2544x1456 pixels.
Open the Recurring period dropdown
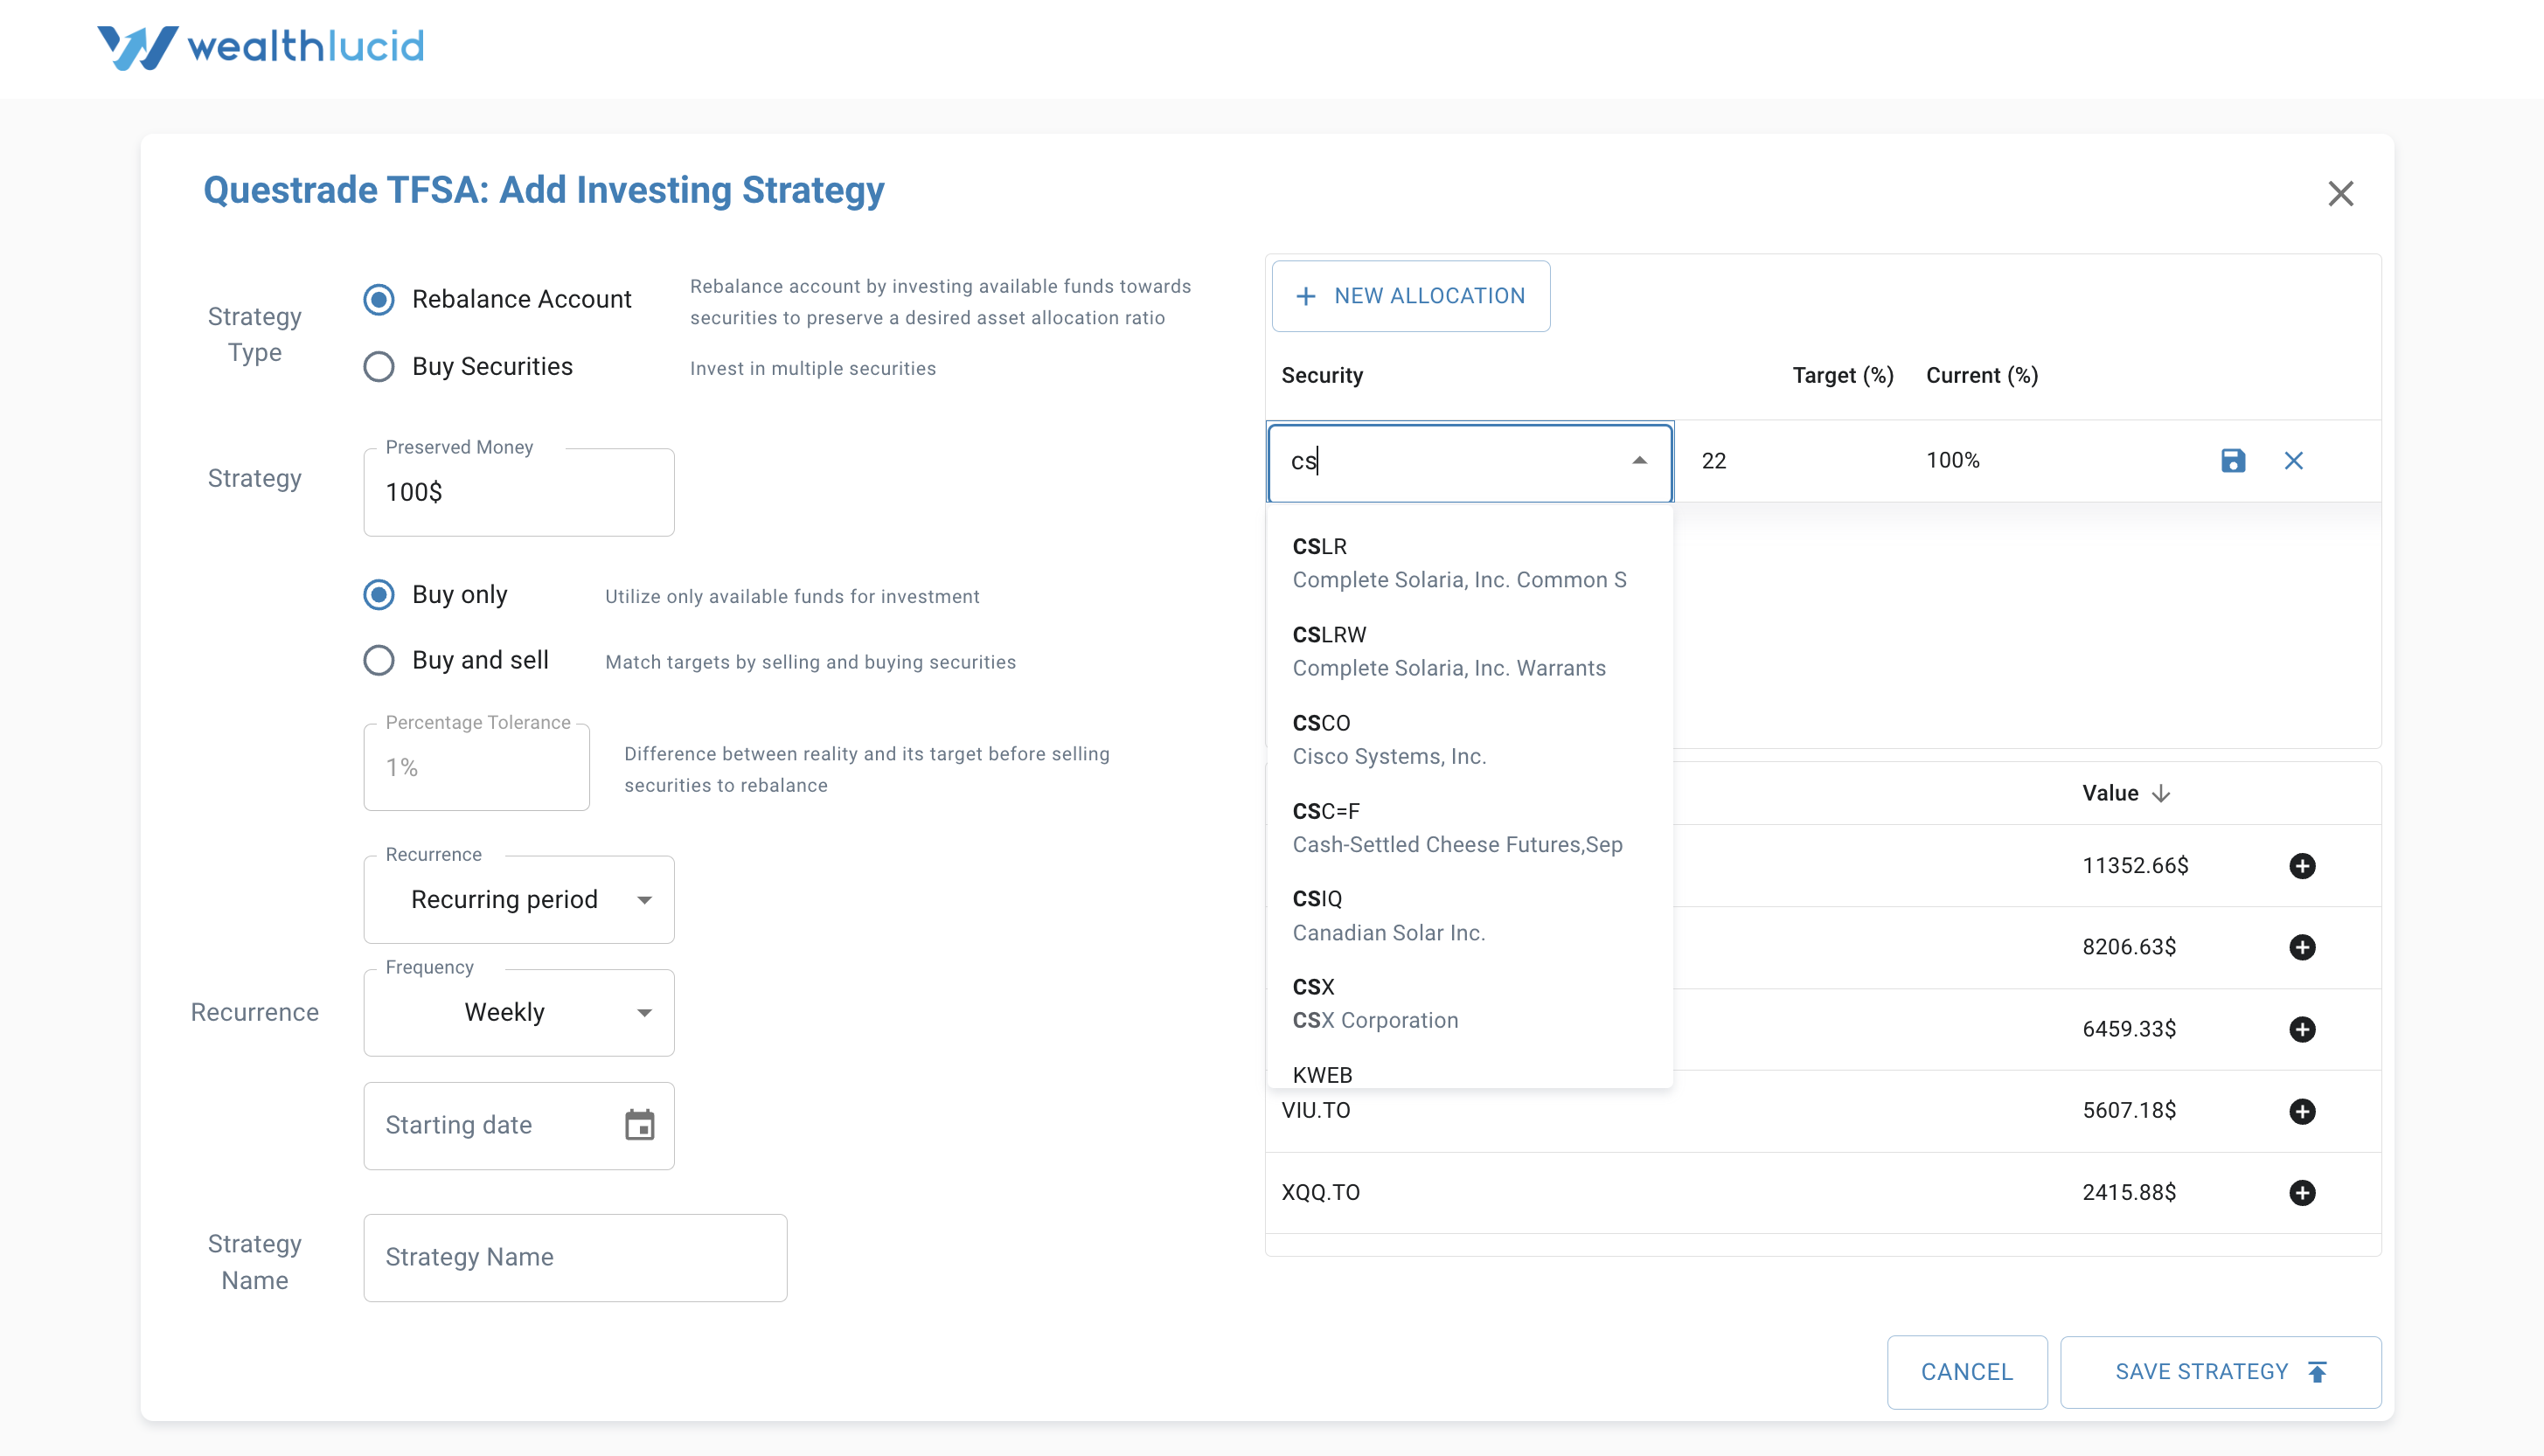(519, 900)
